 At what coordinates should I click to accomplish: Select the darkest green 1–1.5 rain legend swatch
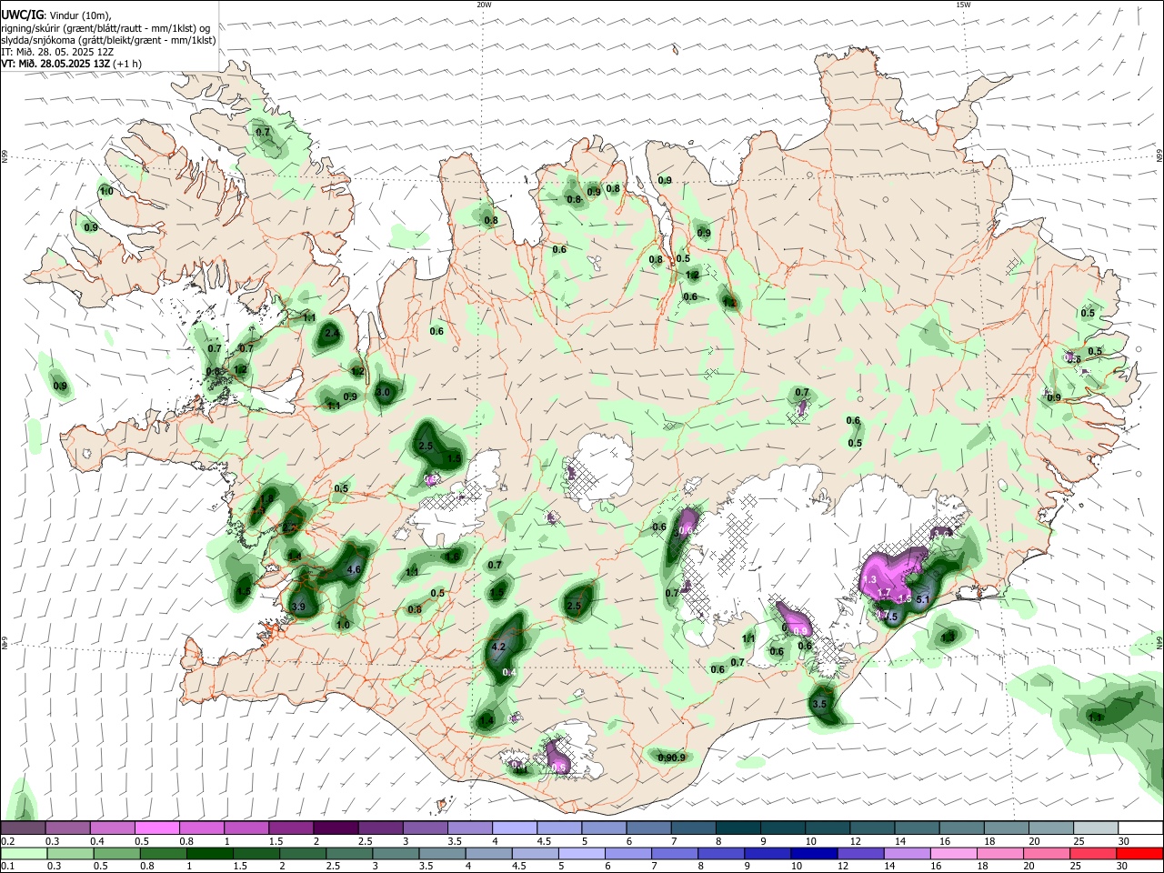tap(209, 853)
